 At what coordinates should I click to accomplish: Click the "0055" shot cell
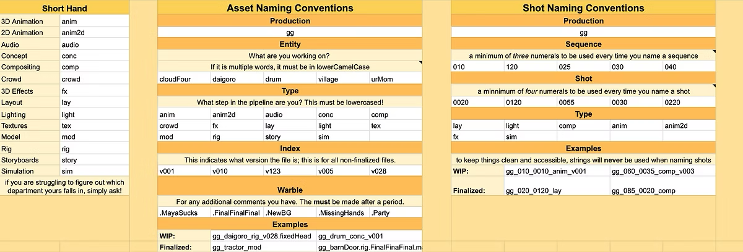coord(583,103)
